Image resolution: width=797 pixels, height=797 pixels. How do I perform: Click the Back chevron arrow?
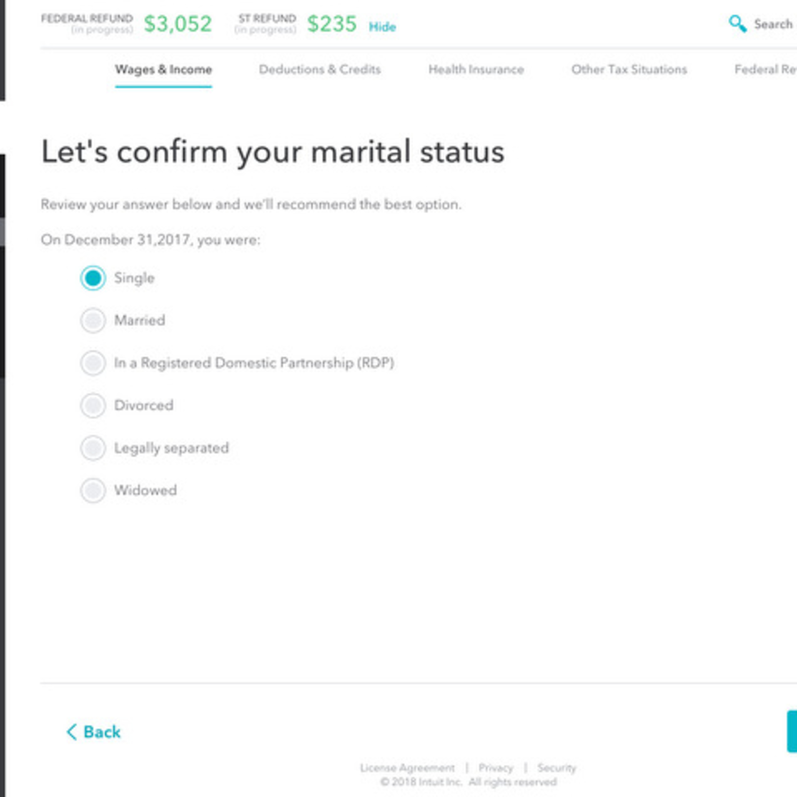click(x=72, y=732)
